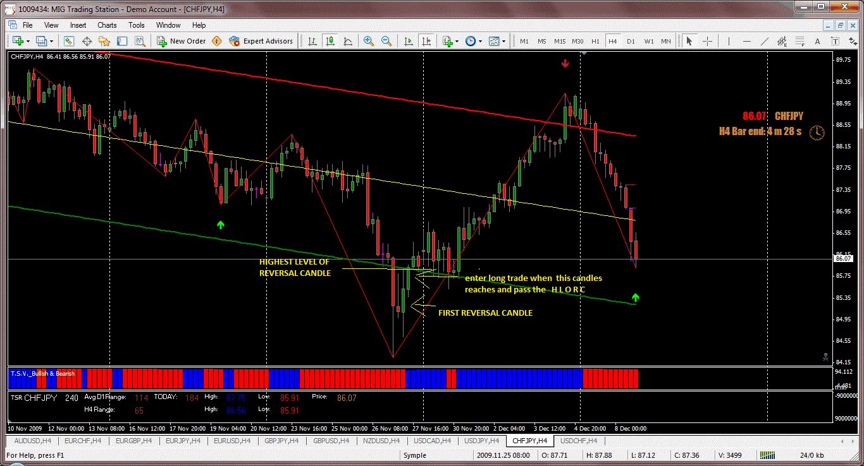Click the New Order button
864x466 pixels.
[182, 41]
